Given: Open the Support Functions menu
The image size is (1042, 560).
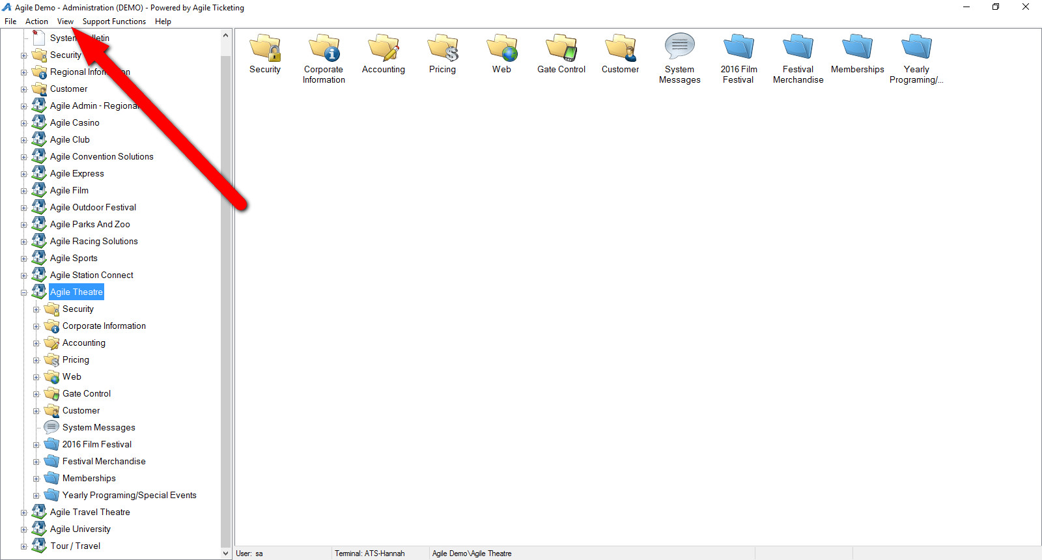Looking at the screenshot, I should [114, 21].
